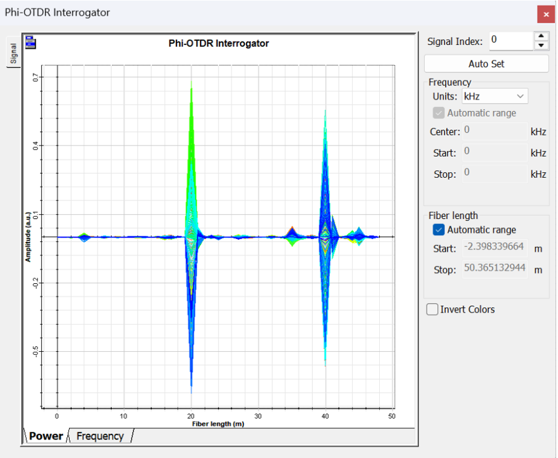The image size is (558, 458).
Task: Click the Fiber length Start field
Action: click(494, 248)
